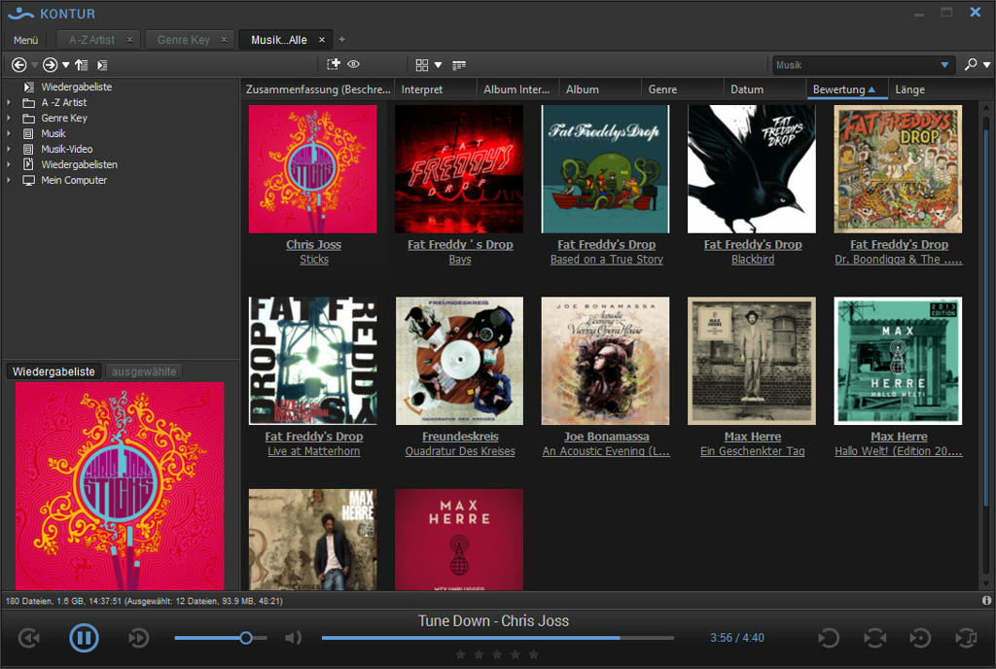Toggle the stop-after-current button

pyautogui.click(x=920, y=638)
